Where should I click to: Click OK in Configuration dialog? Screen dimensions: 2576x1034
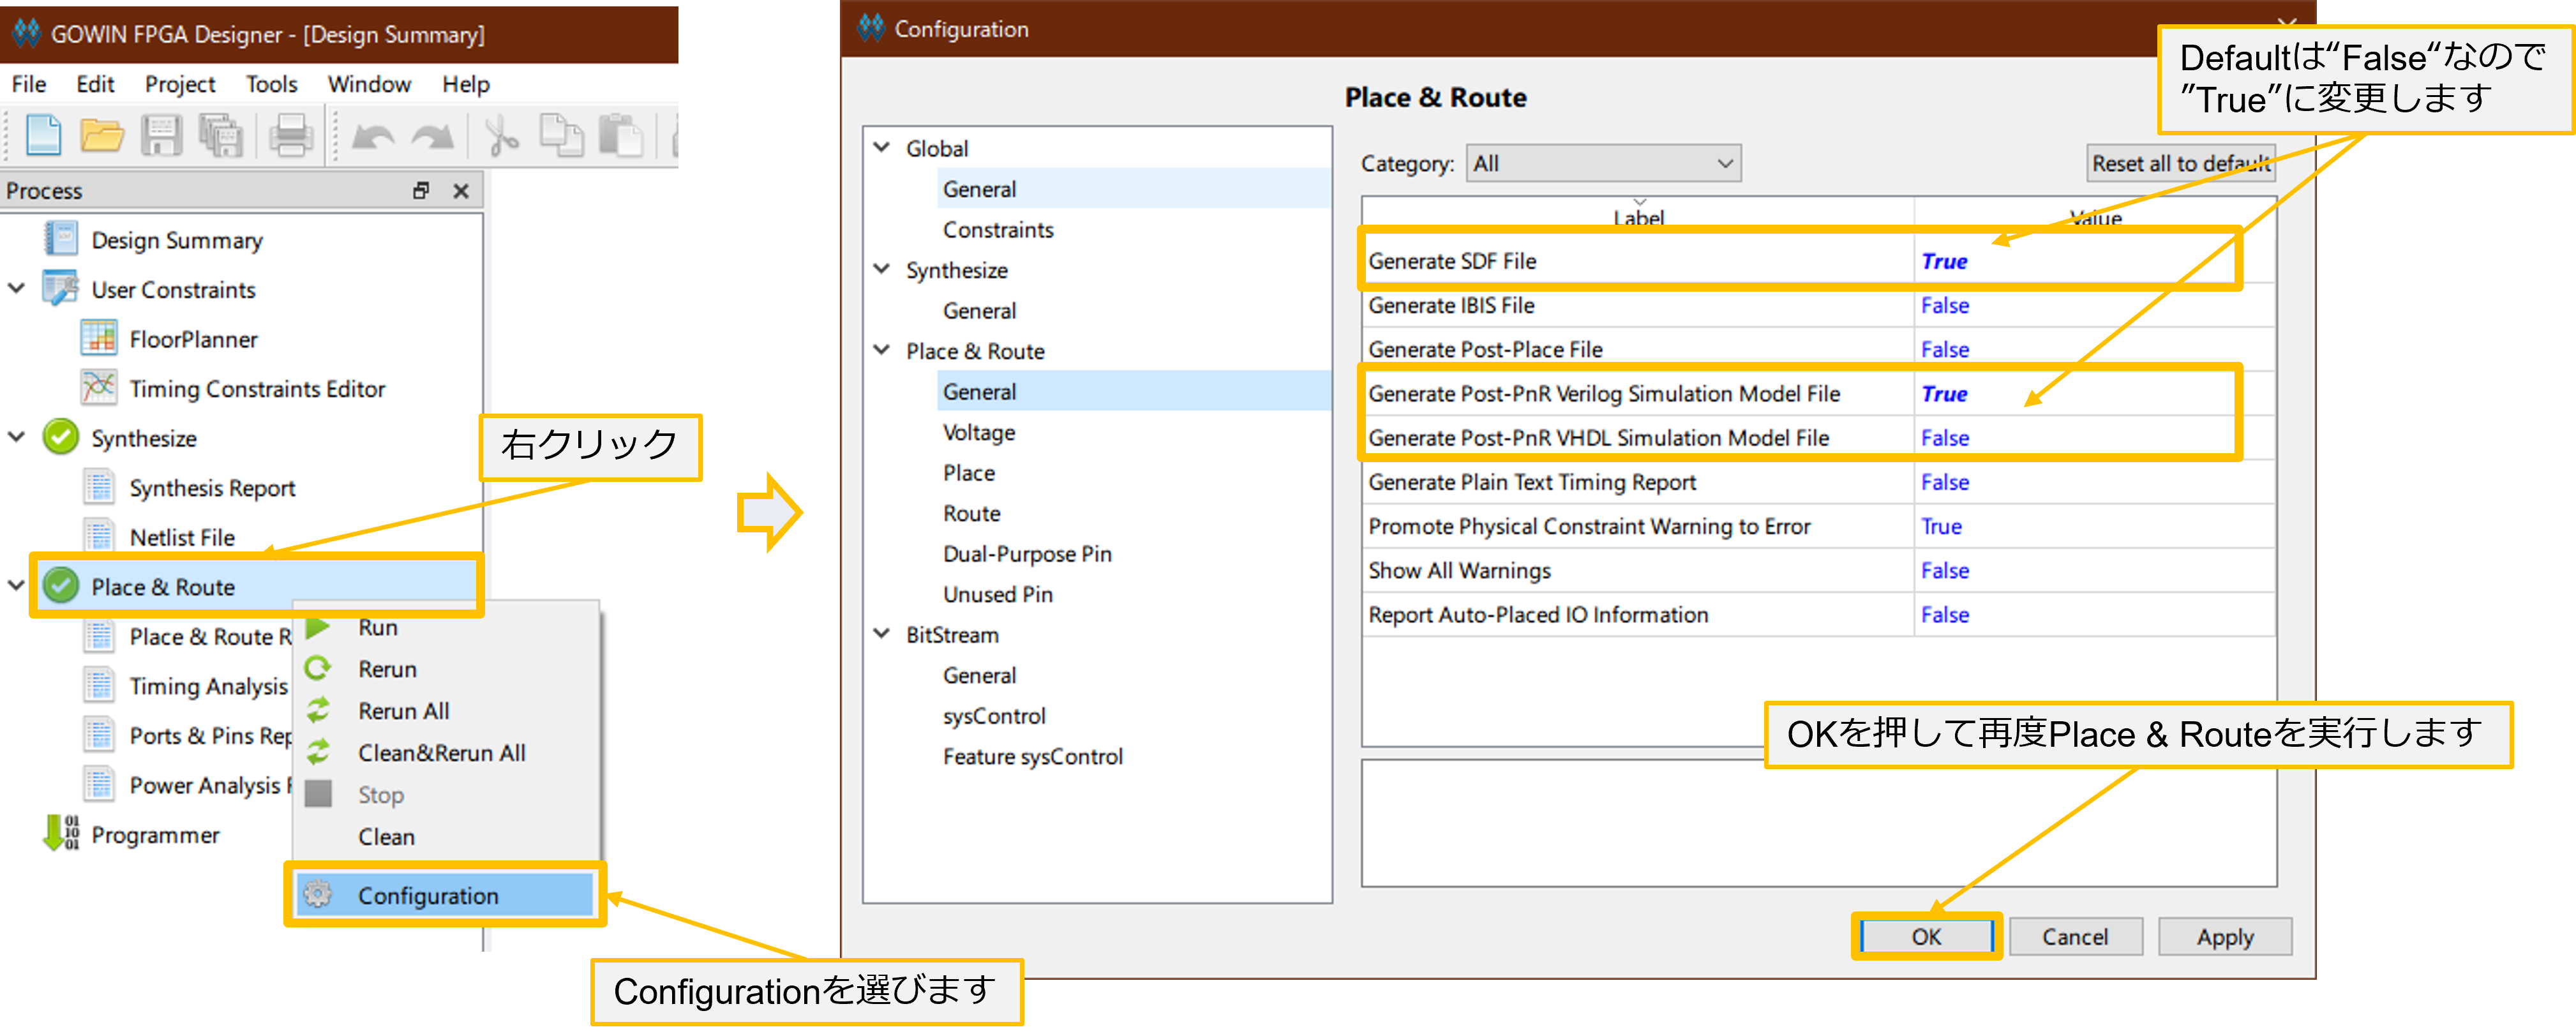click(x=1926, y=936)
